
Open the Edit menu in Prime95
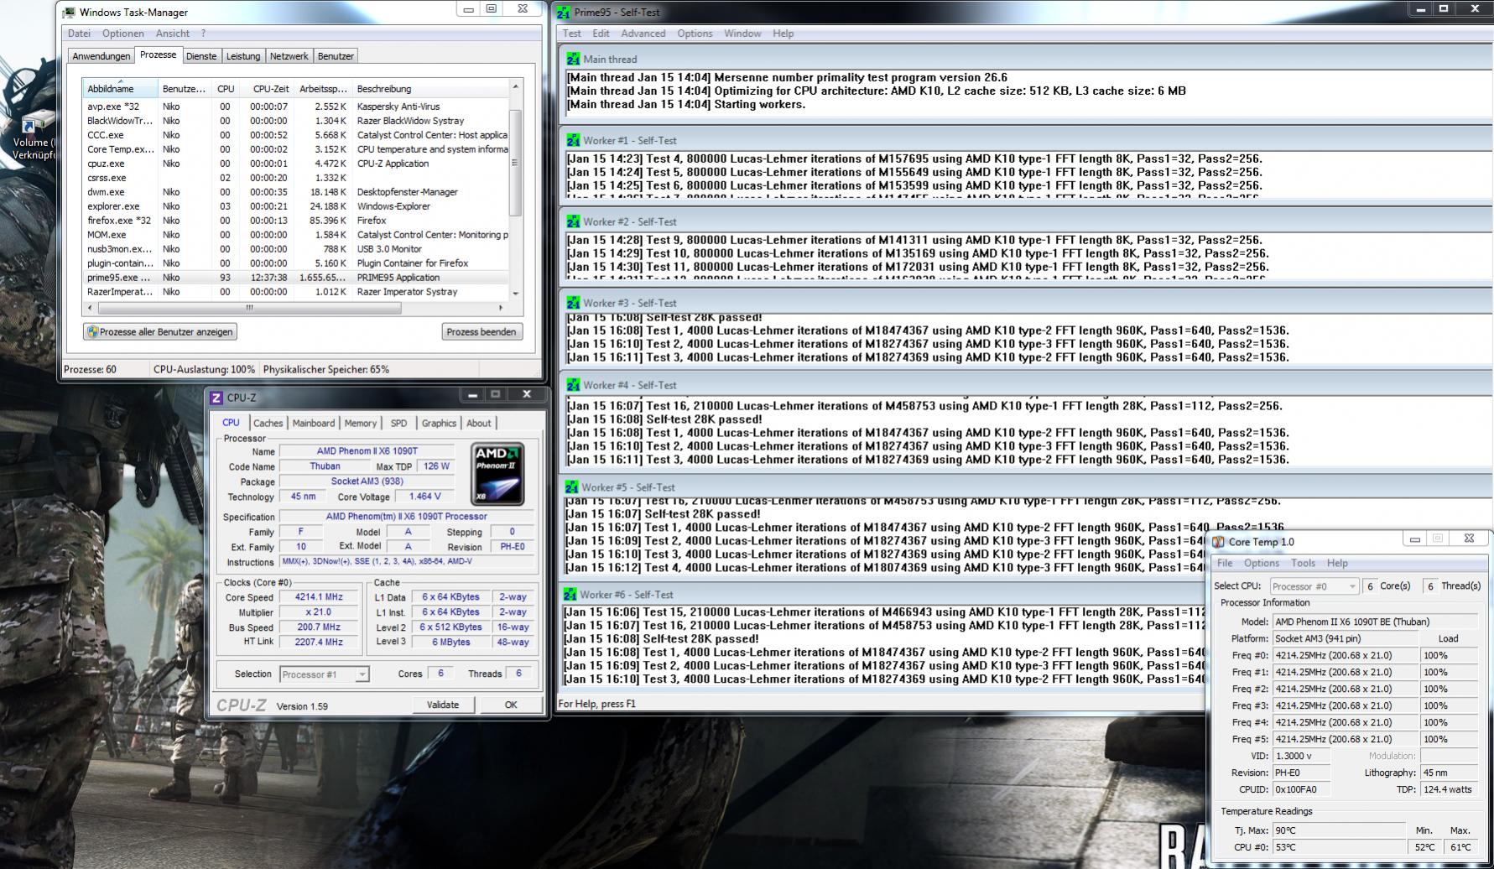(x=601, y=34)
